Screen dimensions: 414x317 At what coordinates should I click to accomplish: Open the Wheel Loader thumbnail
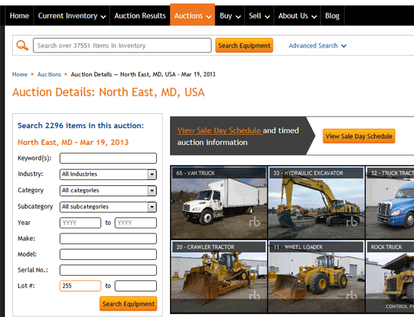pos(316,277)
